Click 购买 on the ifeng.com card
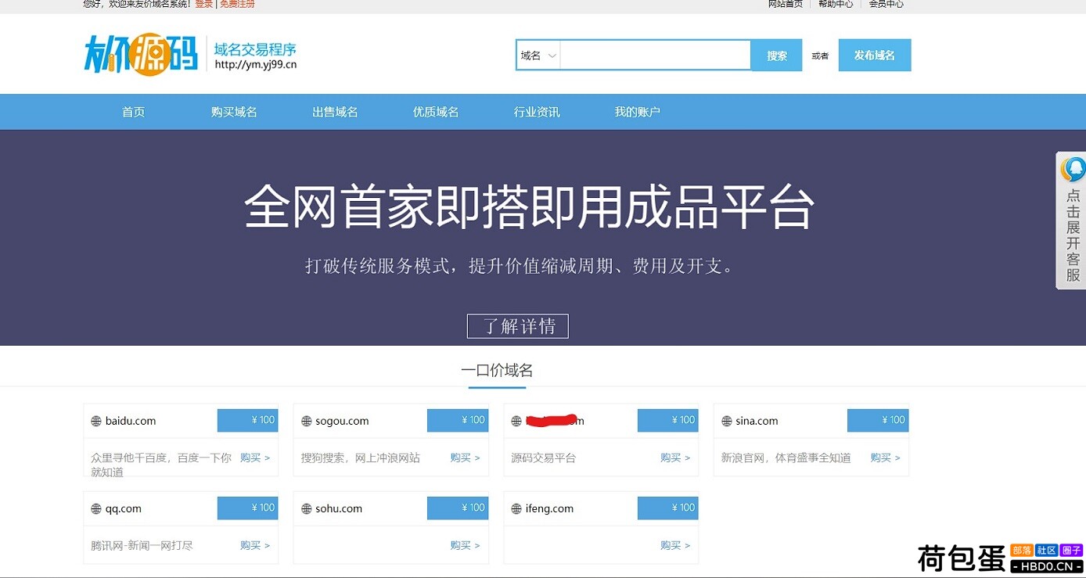The image size is (1086, 578). click(675, 545)
